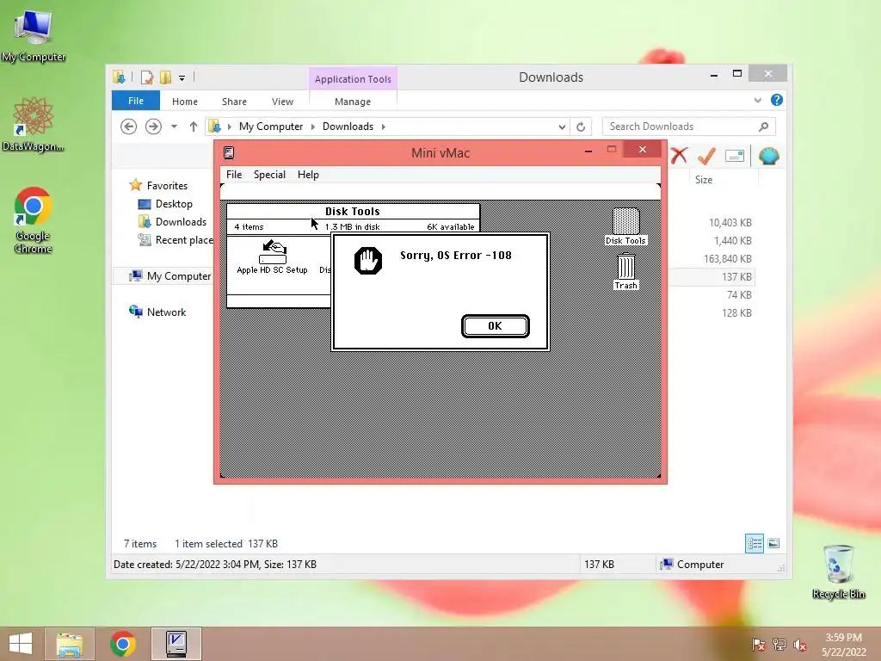Select the Google Chrome desktop shortcut
The image size is (881, 661).
pos(34,219)
